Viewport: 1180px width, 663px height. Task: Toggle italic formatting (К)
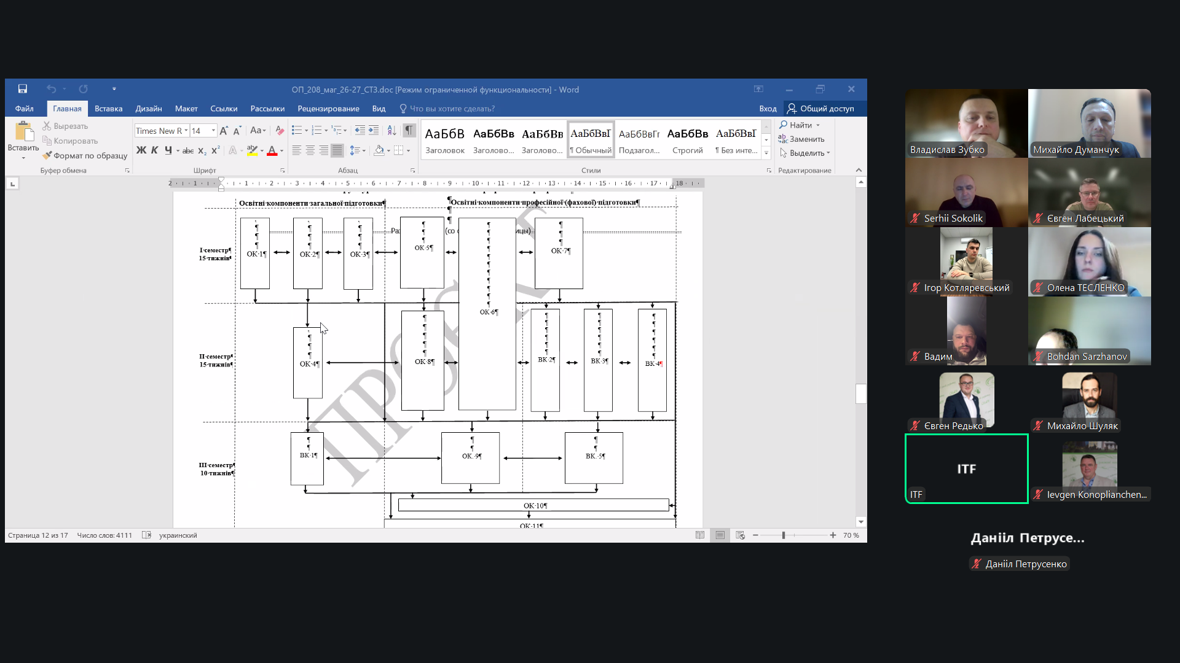(x=154, y=150)
